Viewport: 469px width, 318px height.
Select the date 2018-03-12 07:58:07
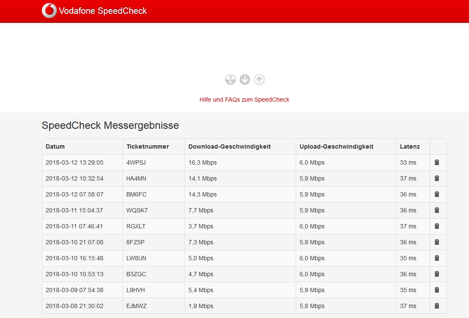[x=75, y=194]
